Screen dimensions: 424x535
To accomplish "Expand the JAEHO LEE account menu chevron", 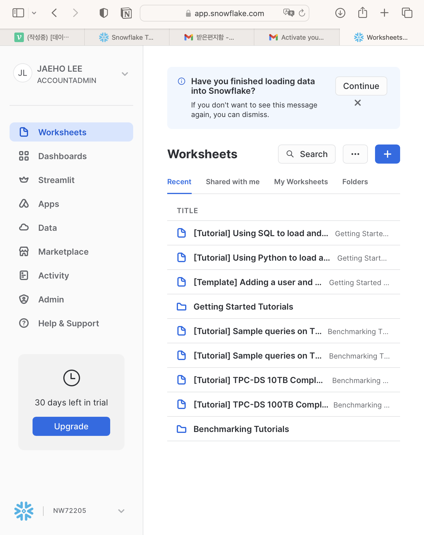I will coord(125,74).
